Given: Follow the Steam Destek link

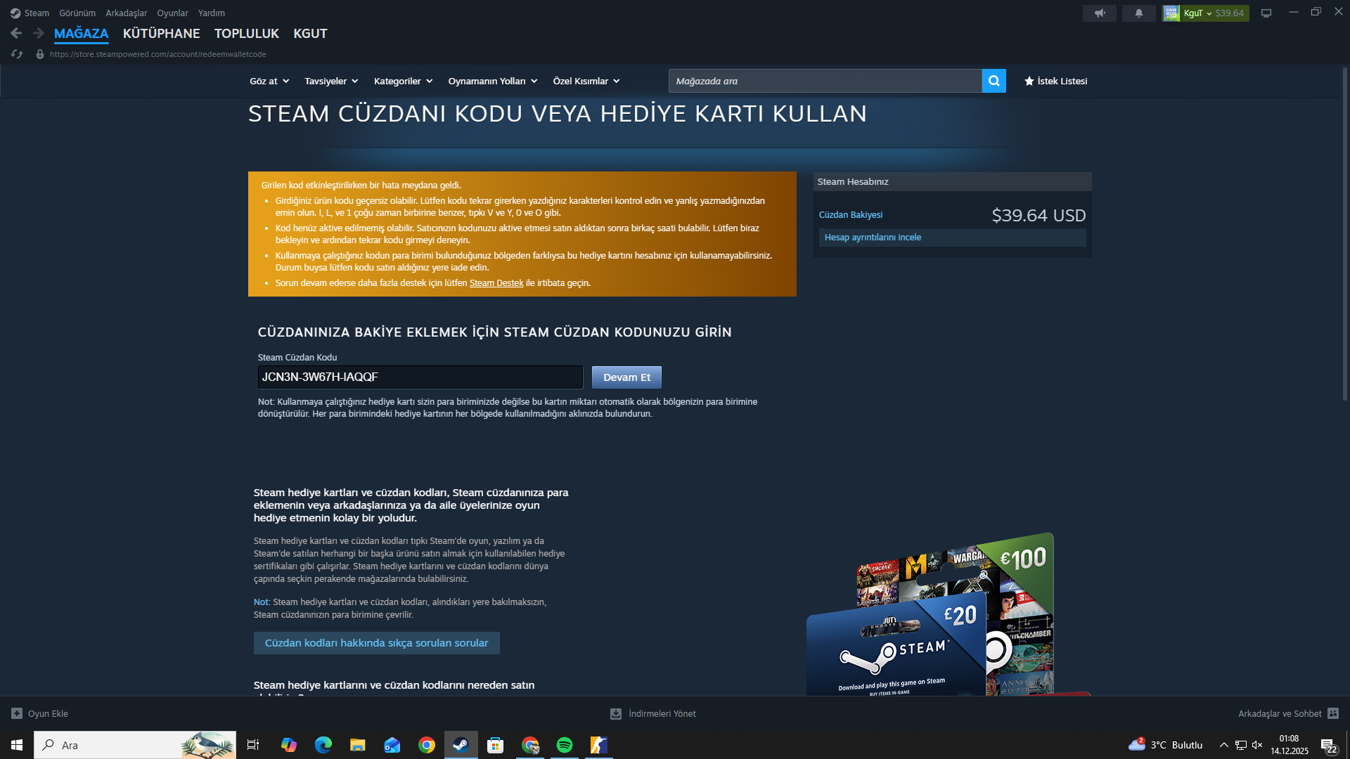Looking at the screenshot, I should pyautogui.click(x=496, y=283).
